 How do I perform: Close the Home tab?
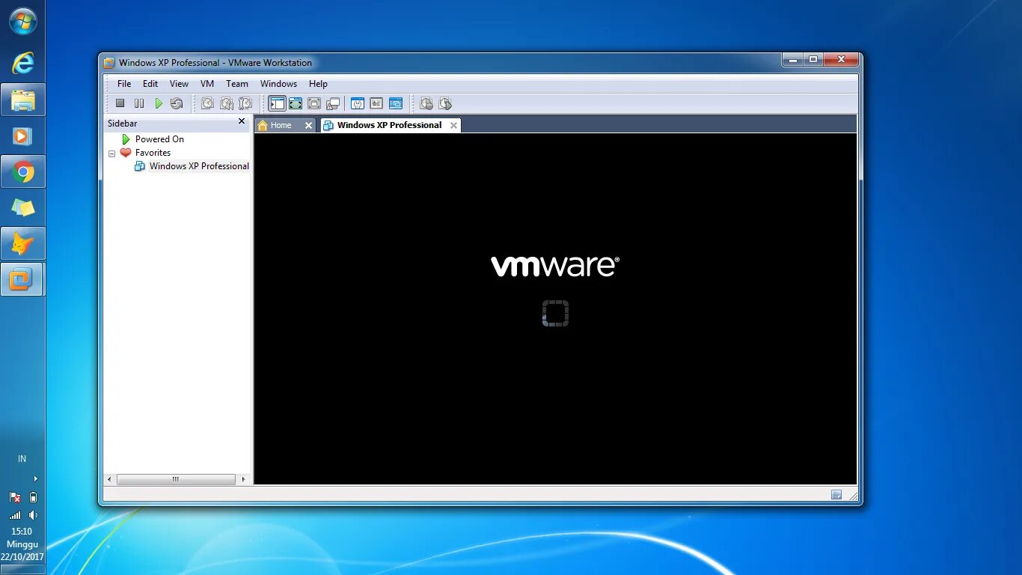coord(308,125)
